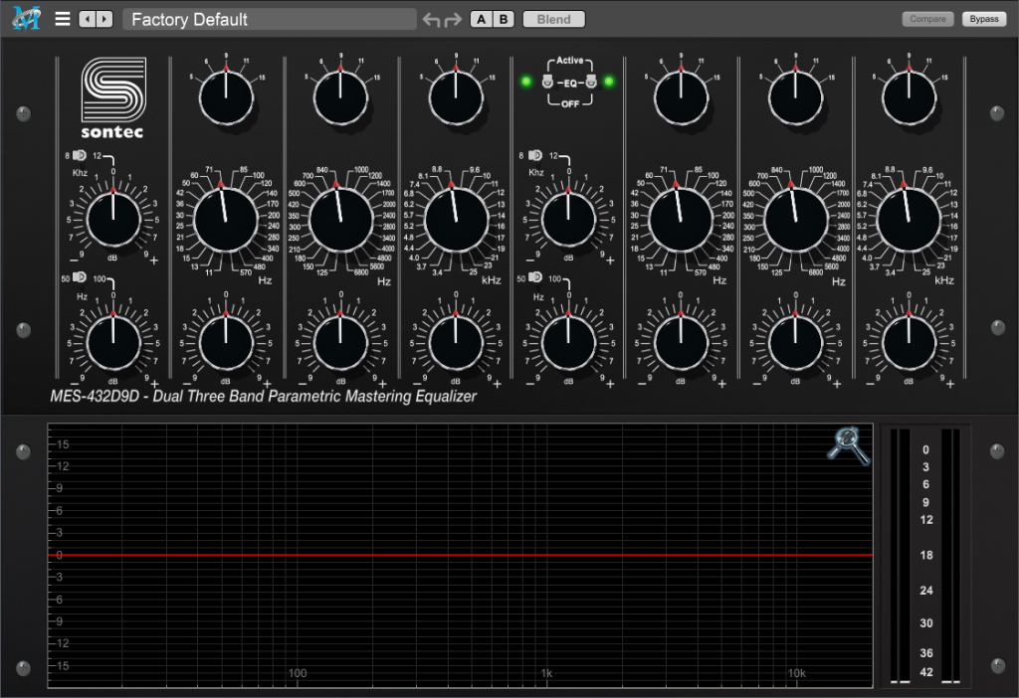Click the MeldaProduction M logo icon
This screenshot has height=698, width=1019.
pyautogui.click(x=27, y=18)
